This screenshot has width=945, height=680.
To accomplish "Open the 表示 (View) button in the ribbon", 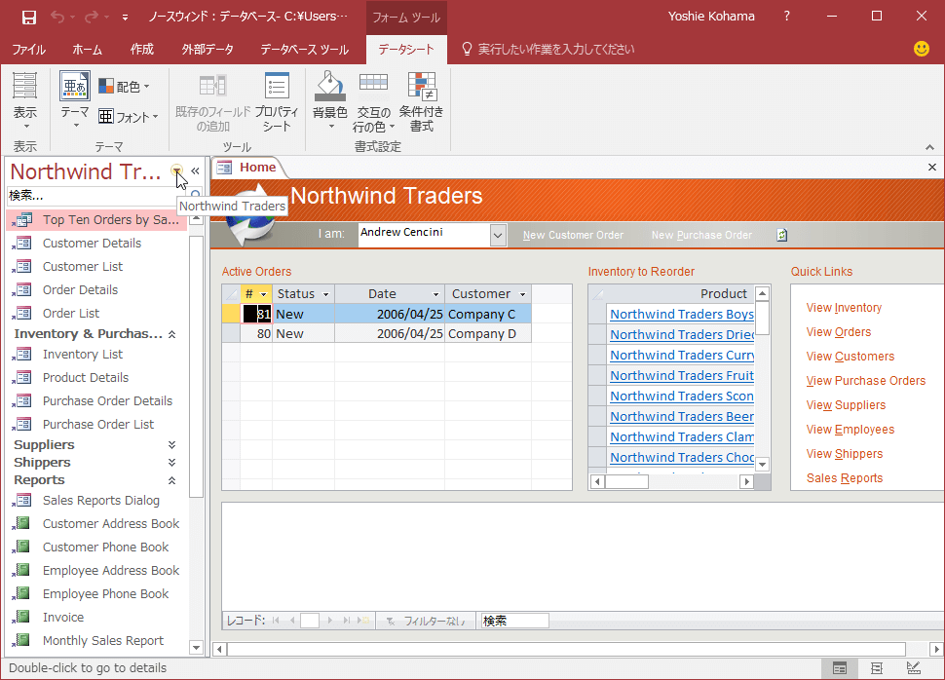I will tap(25, 100).
